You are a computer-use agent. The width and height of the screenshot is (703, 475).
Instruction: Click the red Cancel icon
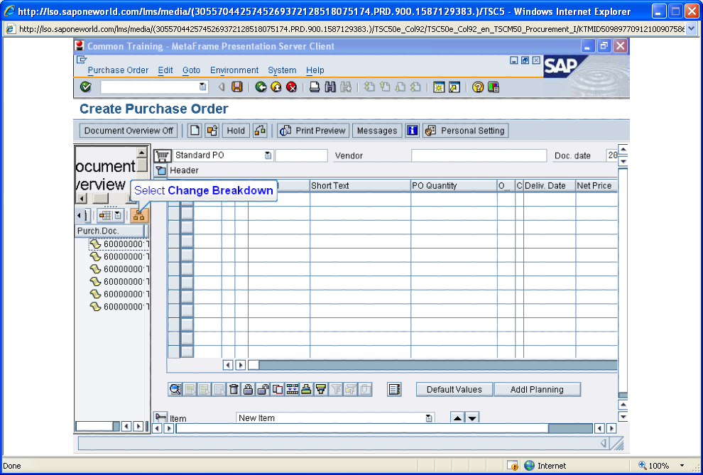pos(291,87)
